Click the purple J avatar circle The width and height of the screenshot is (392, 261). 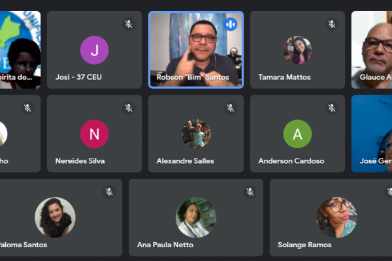[94, 50]
